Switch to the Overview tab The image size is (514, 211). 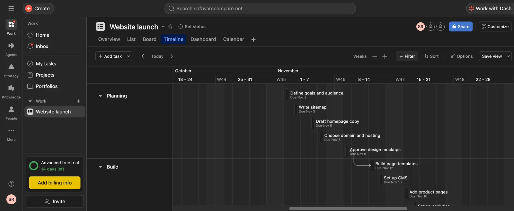click(x=109, y=39)
